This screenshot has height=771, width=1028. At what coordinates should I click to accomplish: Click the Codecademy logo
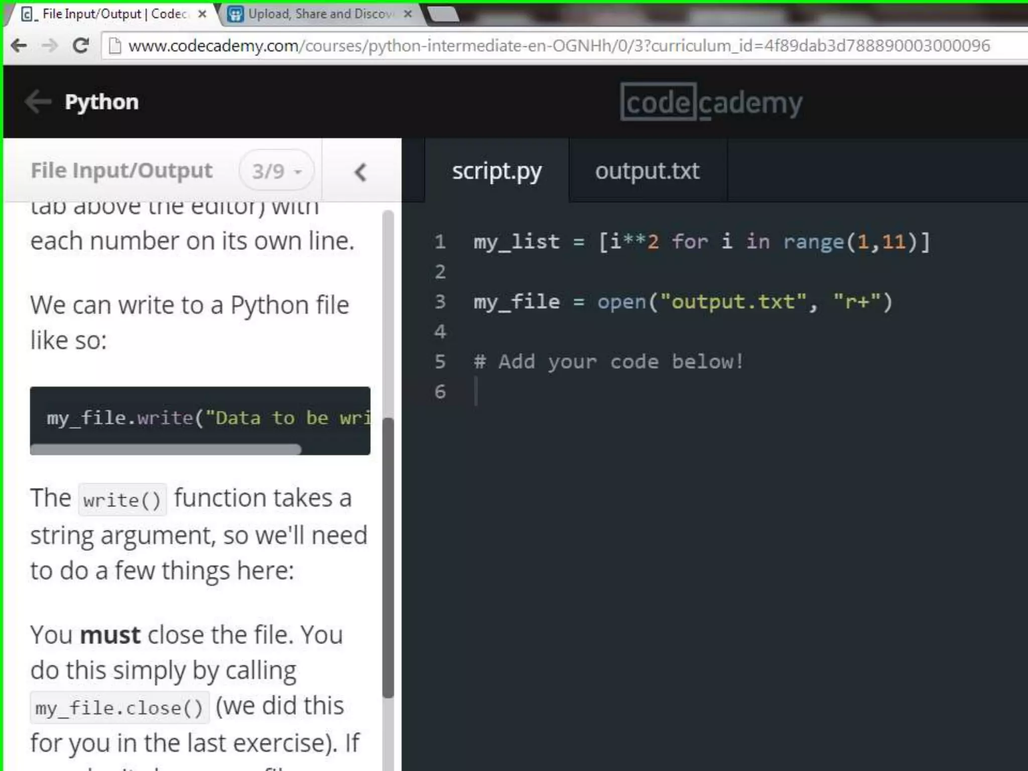711,102
